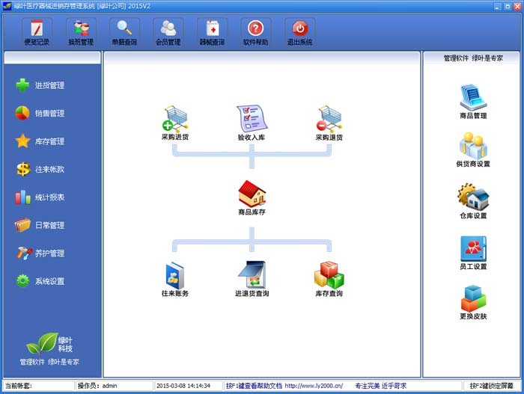The image size is (524, 394).
Task: Open 单据查询 in the toolbar
Action: point(124,31)
